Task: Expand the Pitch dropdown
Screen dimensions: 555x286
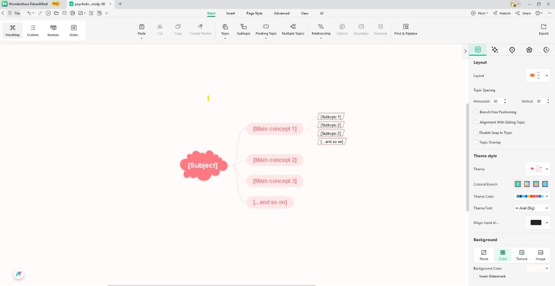Action: (x=479, y=13)
